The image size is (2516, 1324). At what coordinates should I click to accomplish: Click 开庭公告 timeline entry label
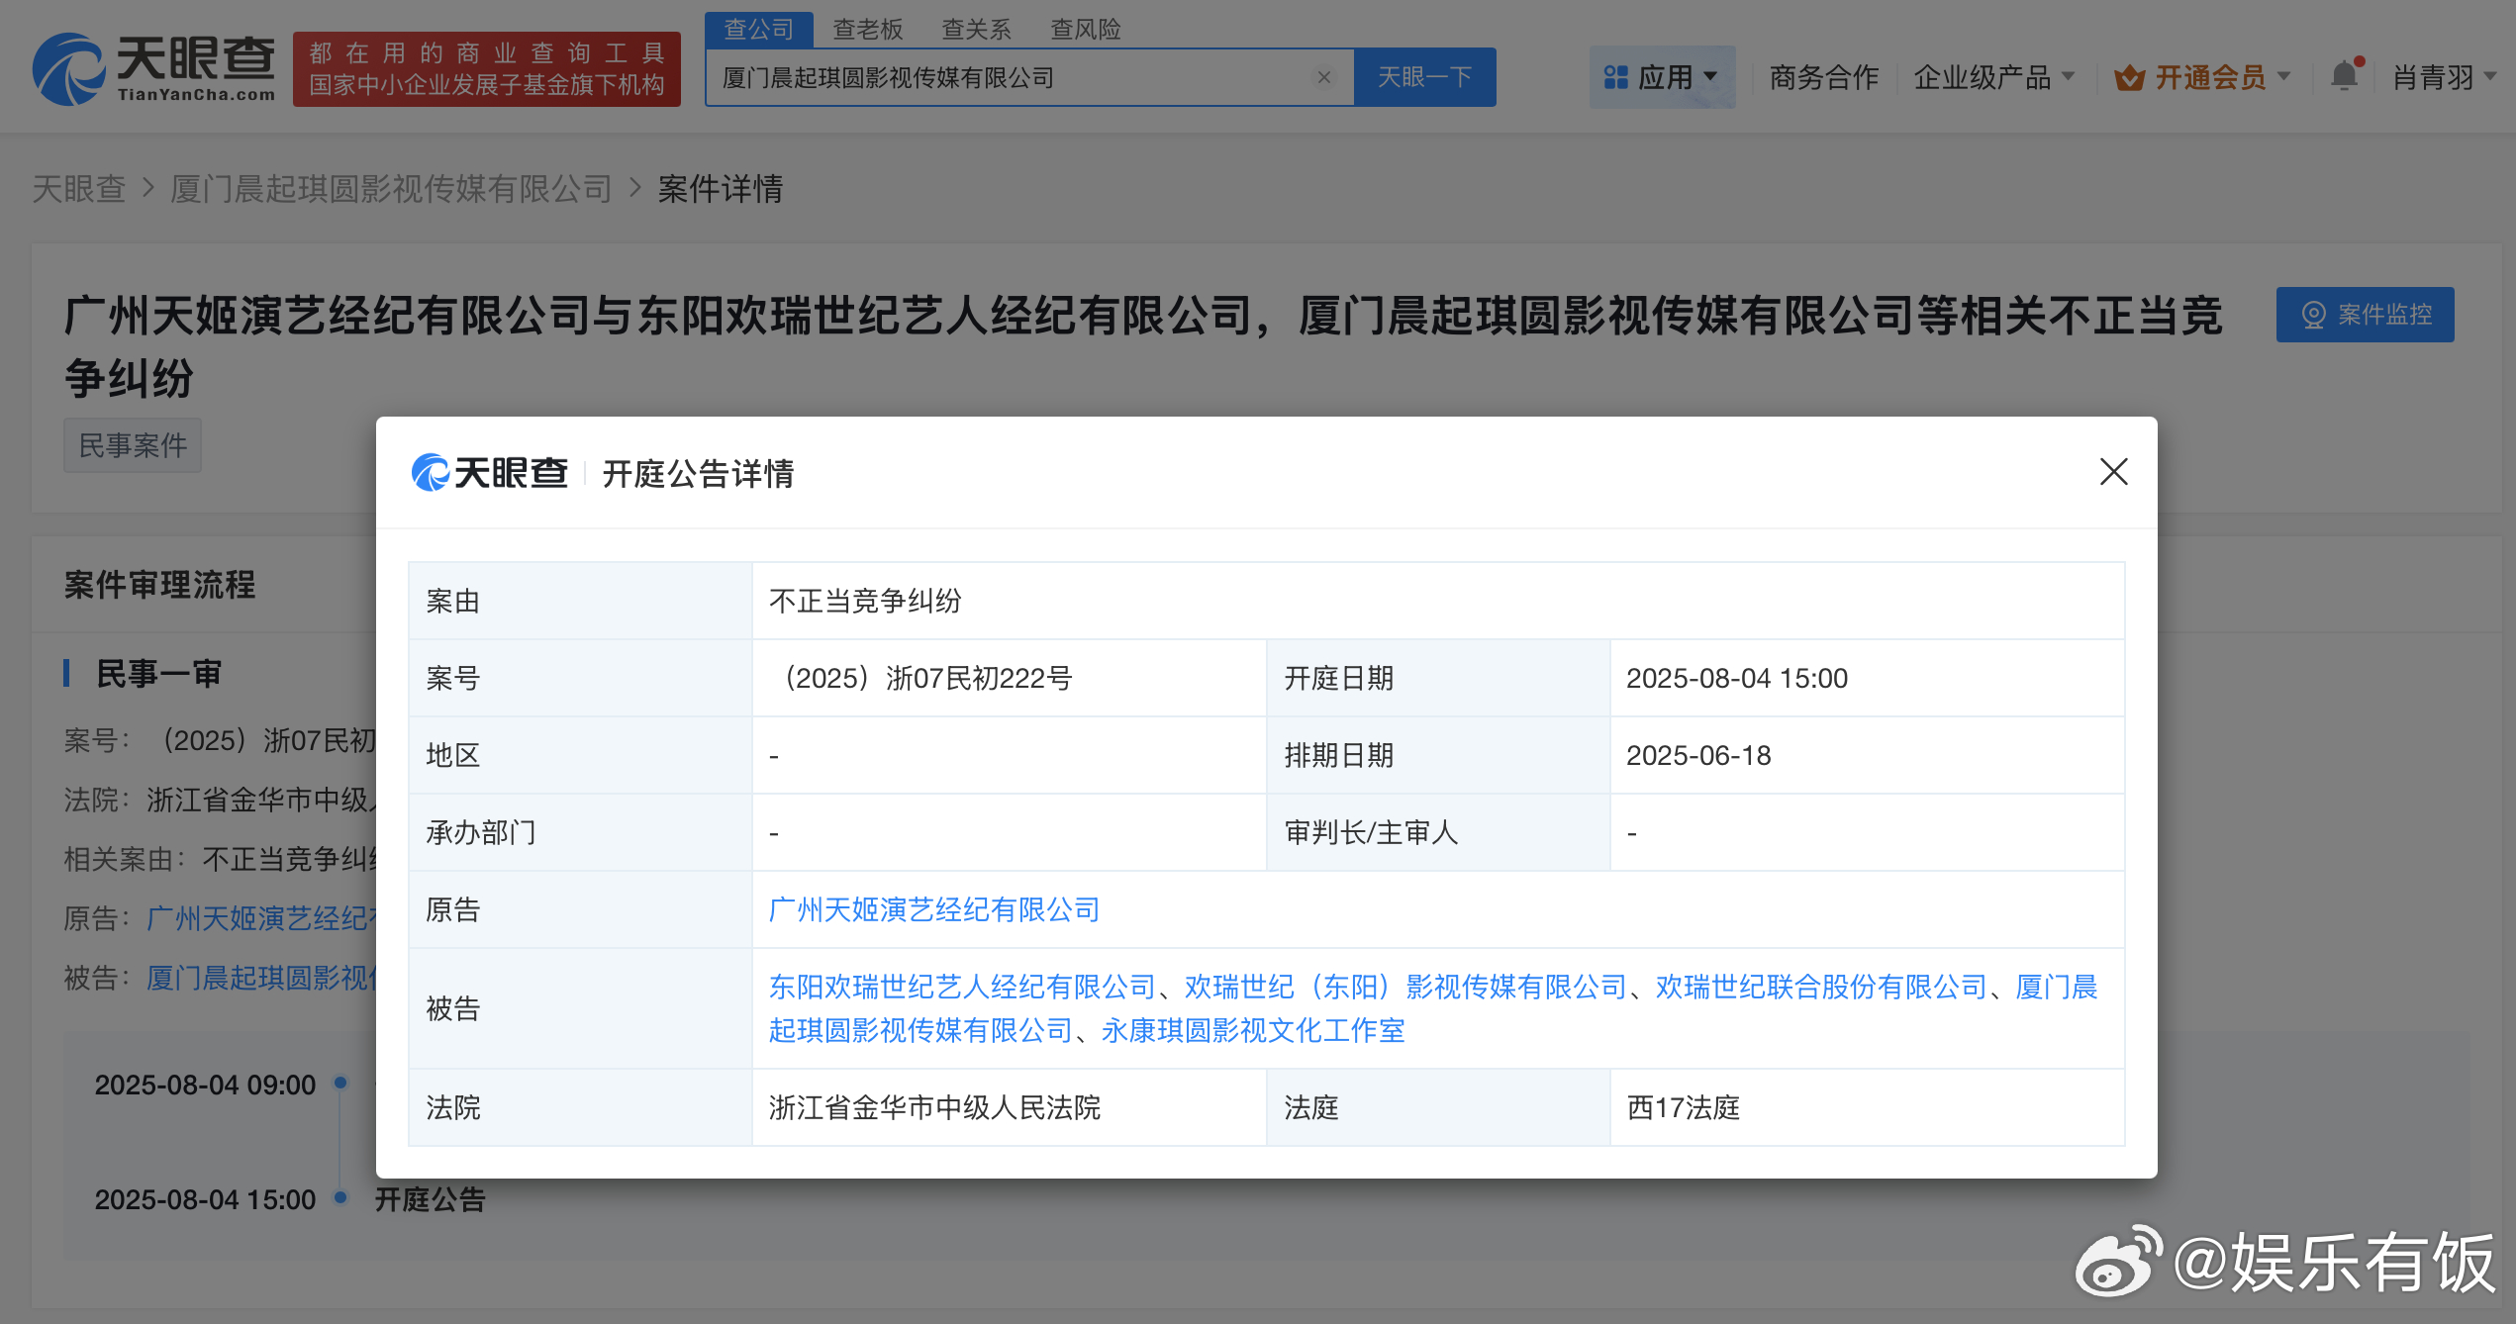click(x=431, y=1199)
